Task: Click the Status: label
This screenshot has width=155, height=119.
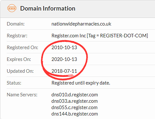Action: 14,83
